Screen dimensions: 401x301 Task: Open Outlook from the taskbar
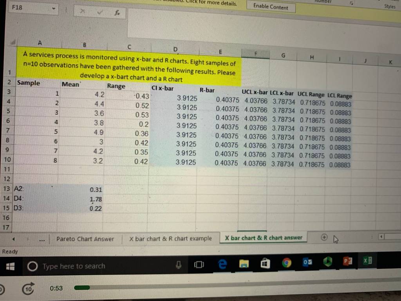[307, 262]
